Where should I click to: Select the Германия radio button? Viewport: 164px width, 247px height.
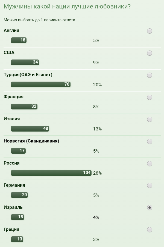point(150,186)
